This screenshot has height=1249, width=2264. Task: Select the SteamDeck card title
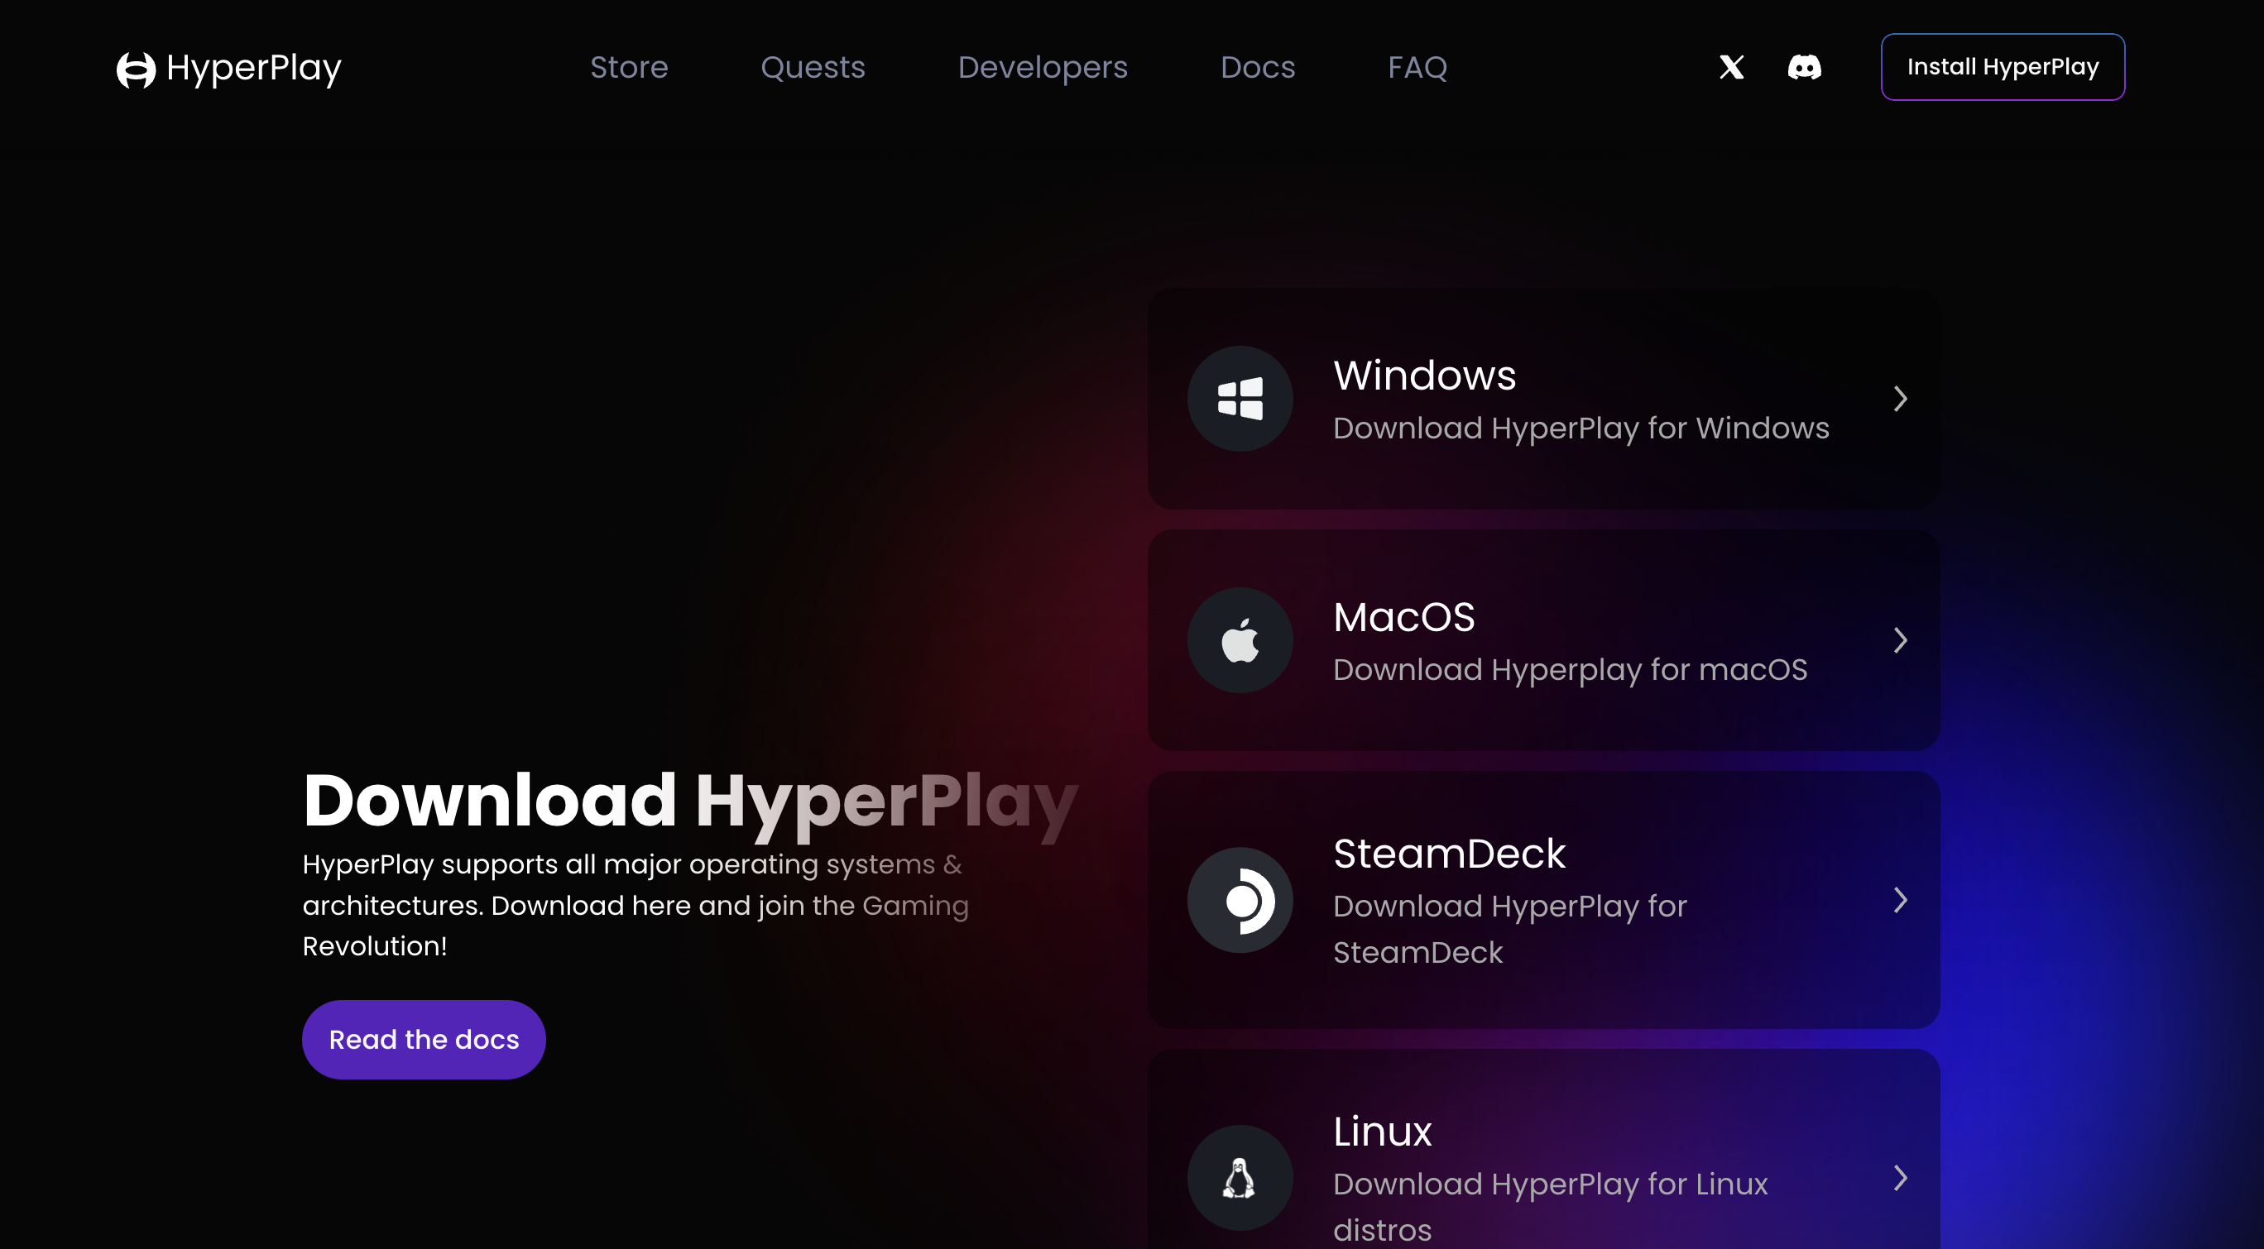coord(1449,854)
